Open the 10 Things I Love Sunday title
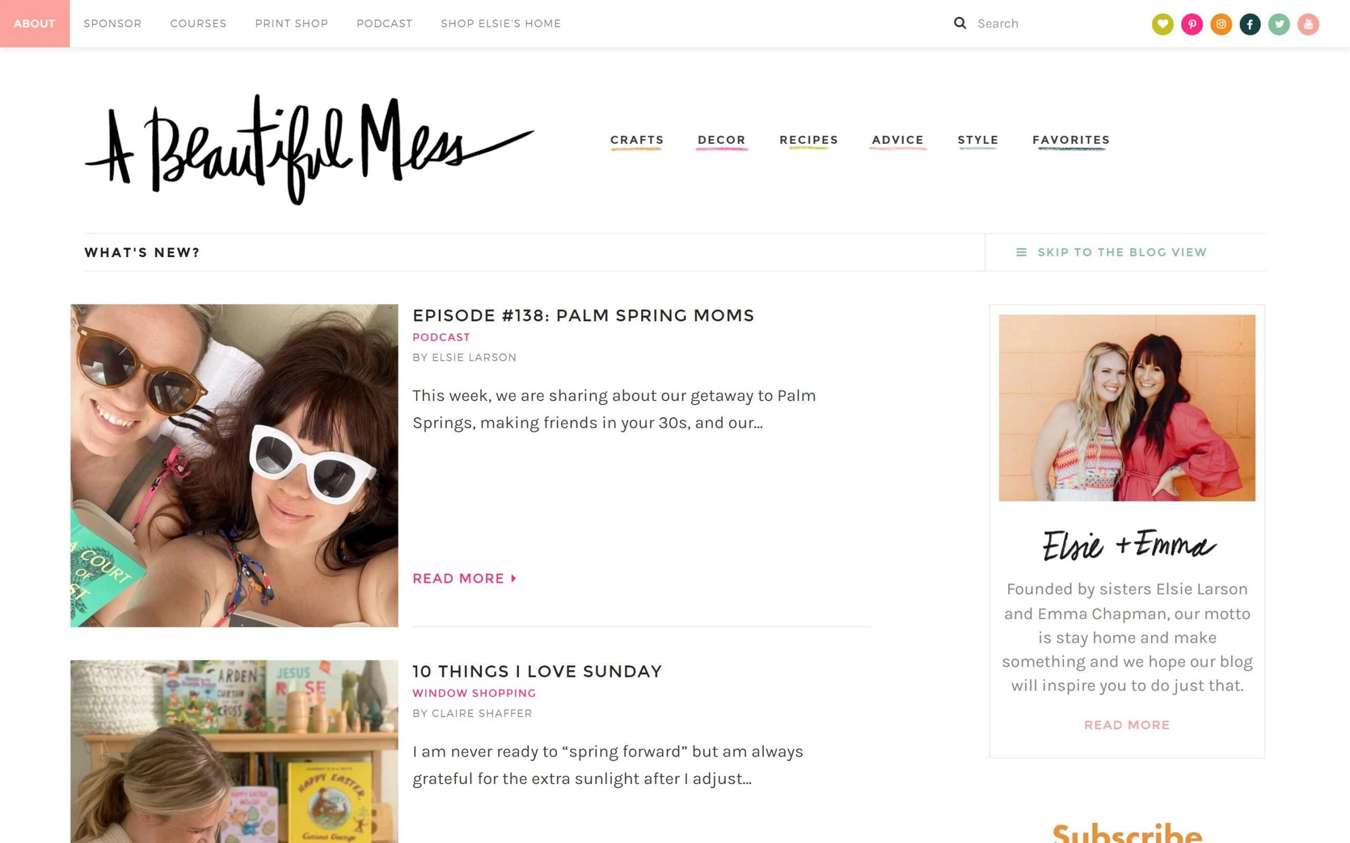 click(x=537, y=671)
